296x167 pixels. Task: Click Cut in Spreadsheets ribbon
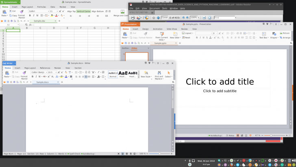click(13, 11)
